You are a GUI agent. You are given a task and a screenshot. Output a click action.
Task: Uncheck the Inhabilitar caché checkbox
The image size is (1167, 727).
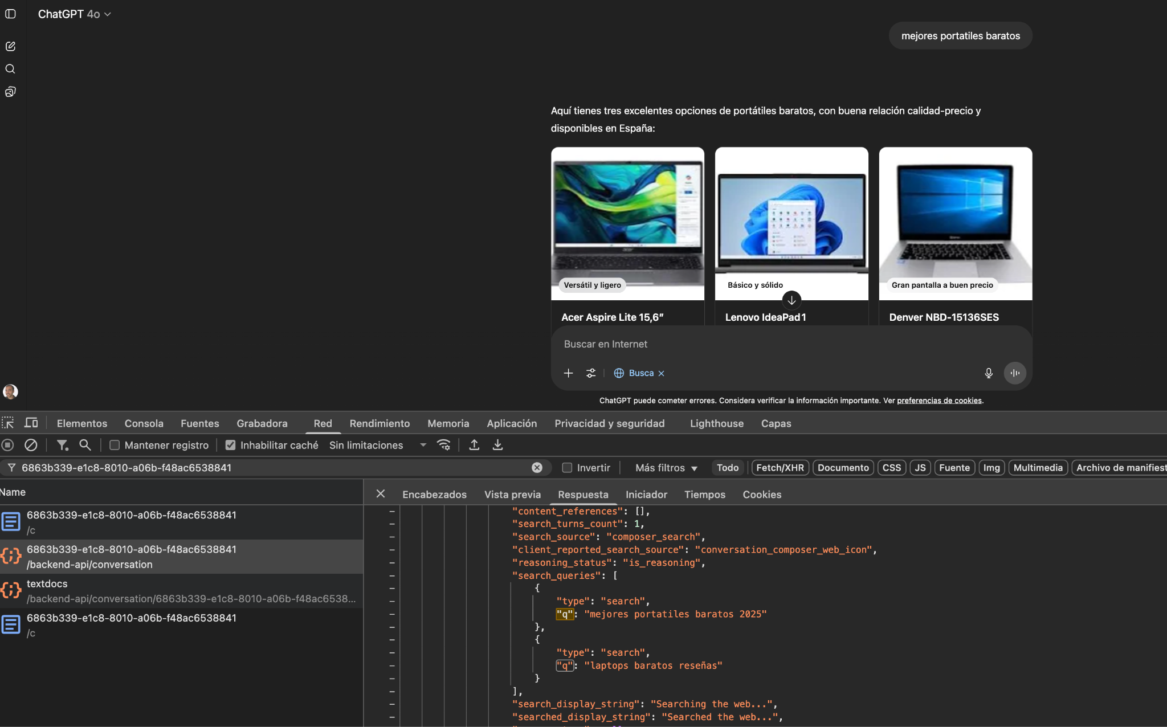(x=230, y=445)
